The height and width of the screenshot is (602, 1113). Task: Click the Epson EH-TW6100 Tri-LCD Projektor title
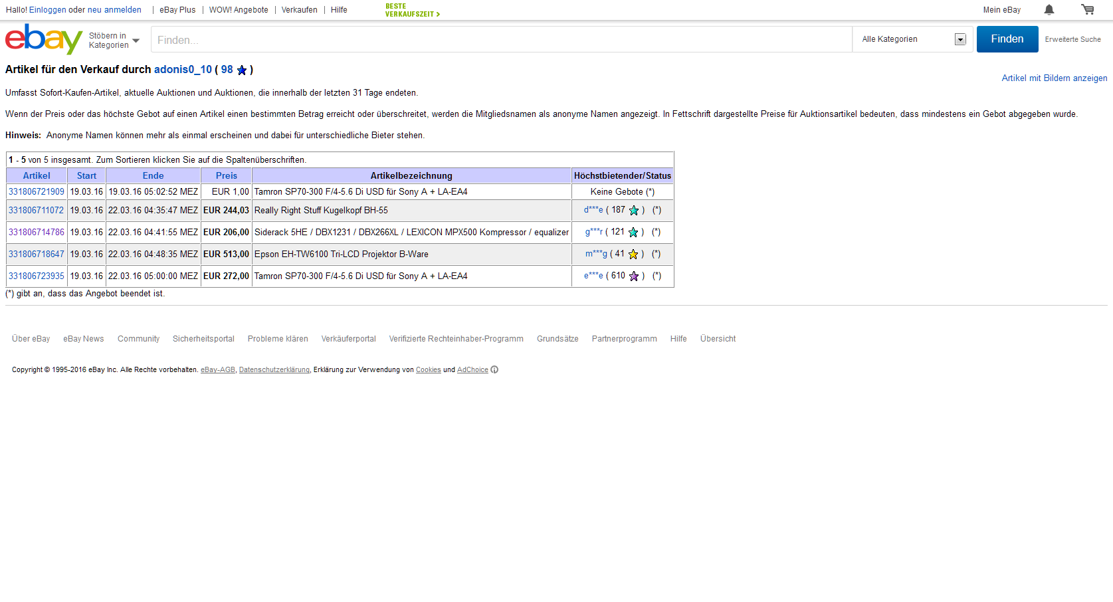(342, 254)
